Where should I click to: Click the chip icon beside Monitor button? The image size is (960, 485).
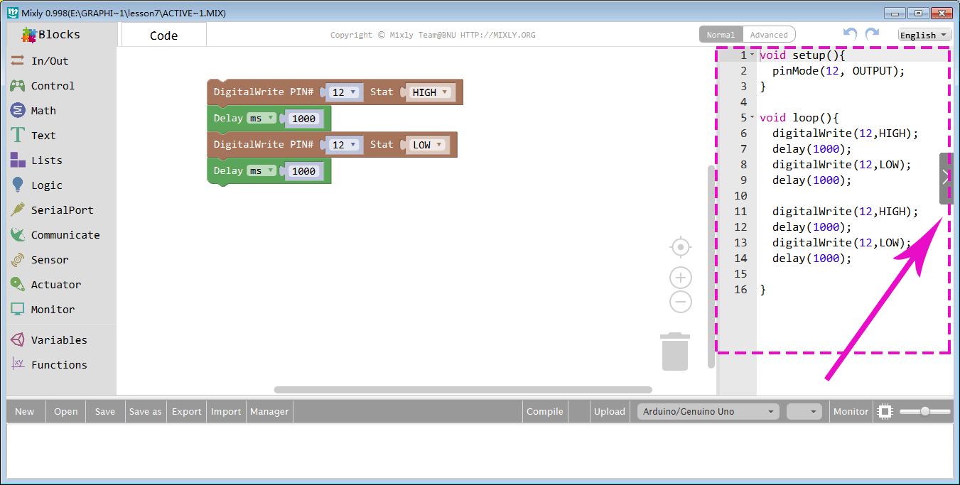coord(885,411)
